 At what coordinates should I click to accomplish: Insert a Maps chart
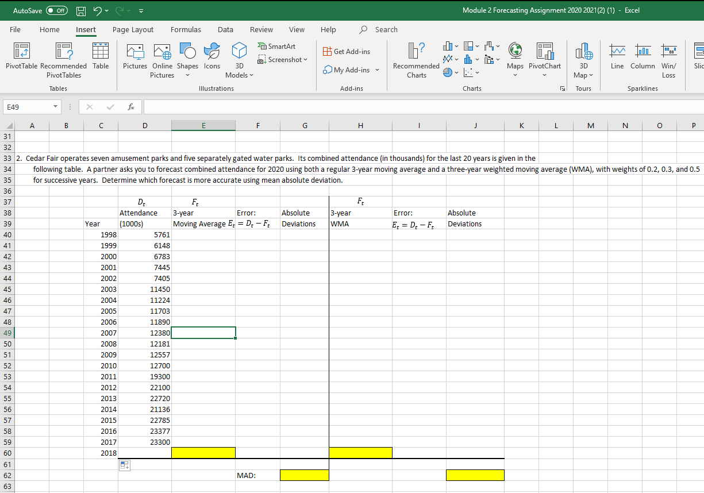click(515, 57)
